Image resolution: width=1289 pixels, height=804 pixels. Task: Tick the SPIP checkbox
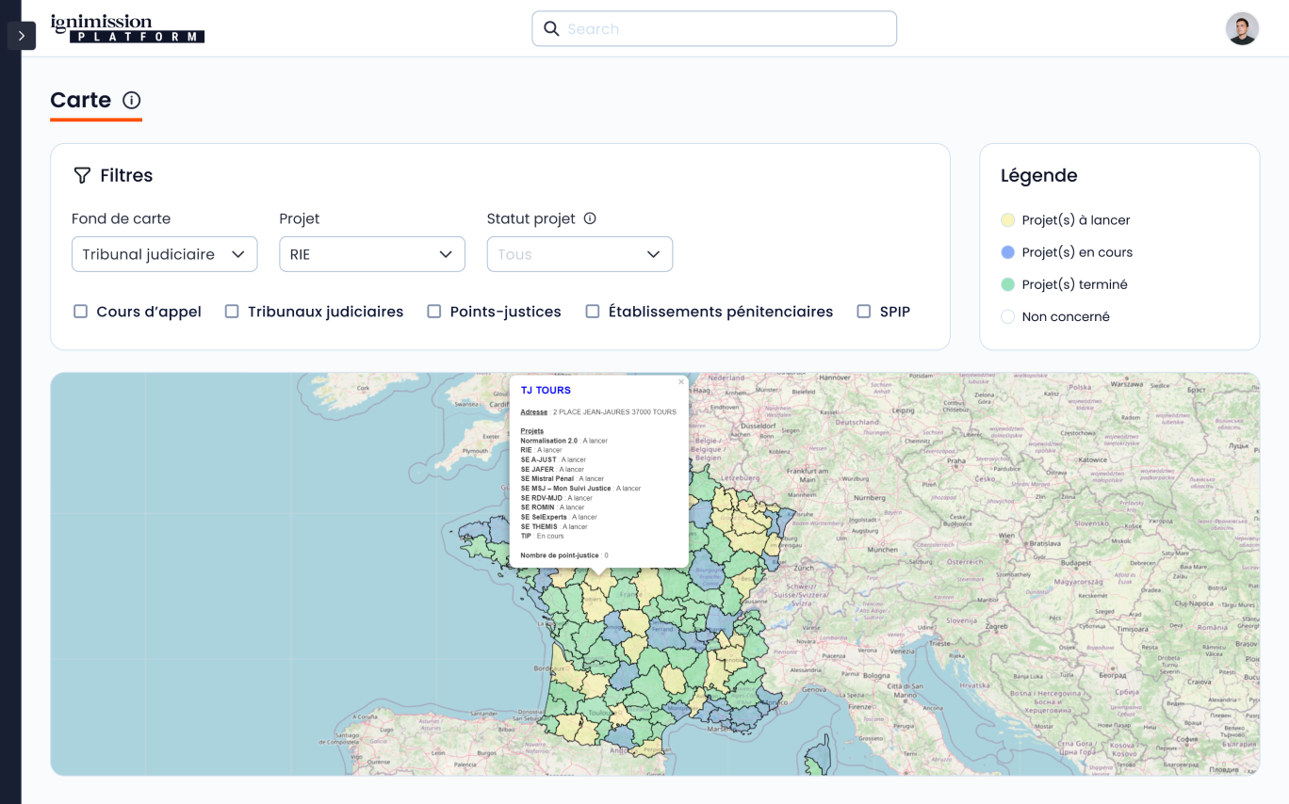point(863,312)
